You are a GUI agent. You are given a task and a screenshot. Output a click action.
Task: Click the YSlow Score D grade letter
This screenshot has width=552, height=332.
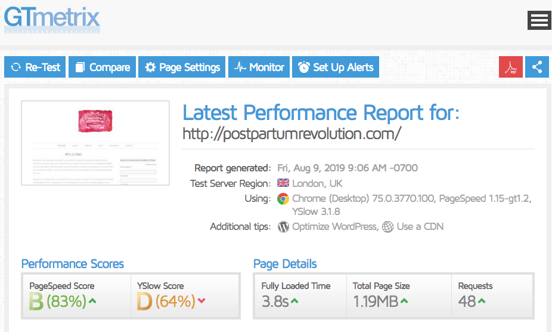(144, 302)
